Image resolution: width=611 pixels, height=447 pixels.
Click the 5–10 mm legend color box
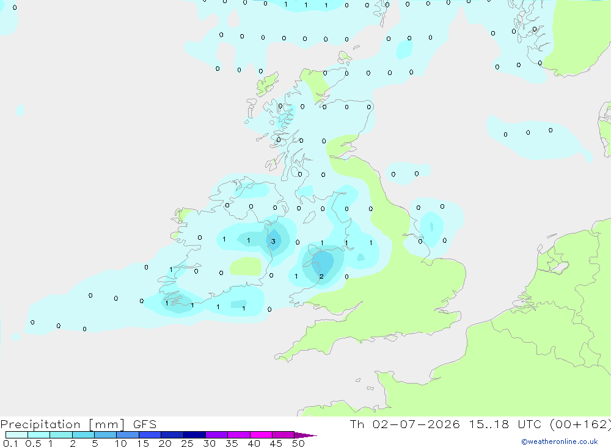(x=106, y=435)
